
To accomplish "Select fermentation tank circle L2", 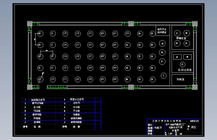I will (40, 68).
